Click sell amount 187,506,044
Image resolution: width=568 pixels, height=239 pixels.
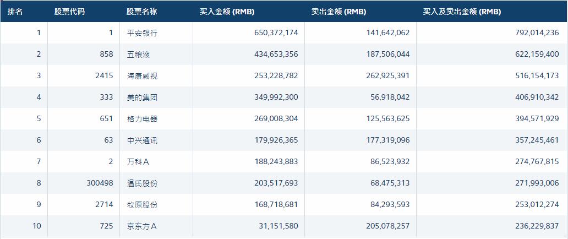[x=387, y=55]
